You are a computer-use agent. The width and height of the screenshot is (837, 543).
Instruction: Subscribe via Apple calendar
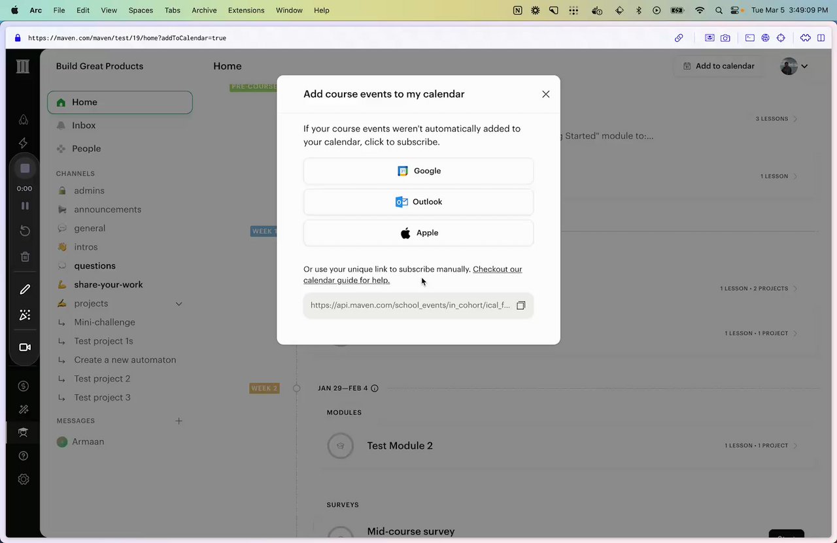click(418, 233)
